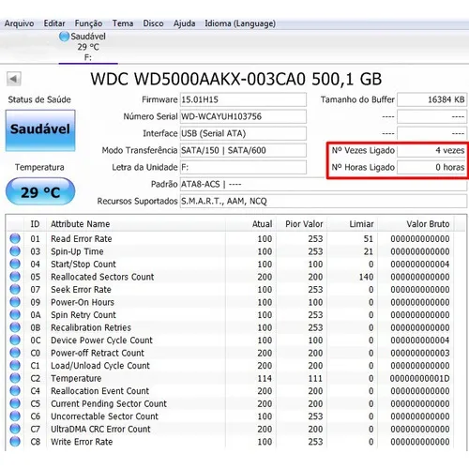Click the Attribute Name column header

(x=136, y=224)
